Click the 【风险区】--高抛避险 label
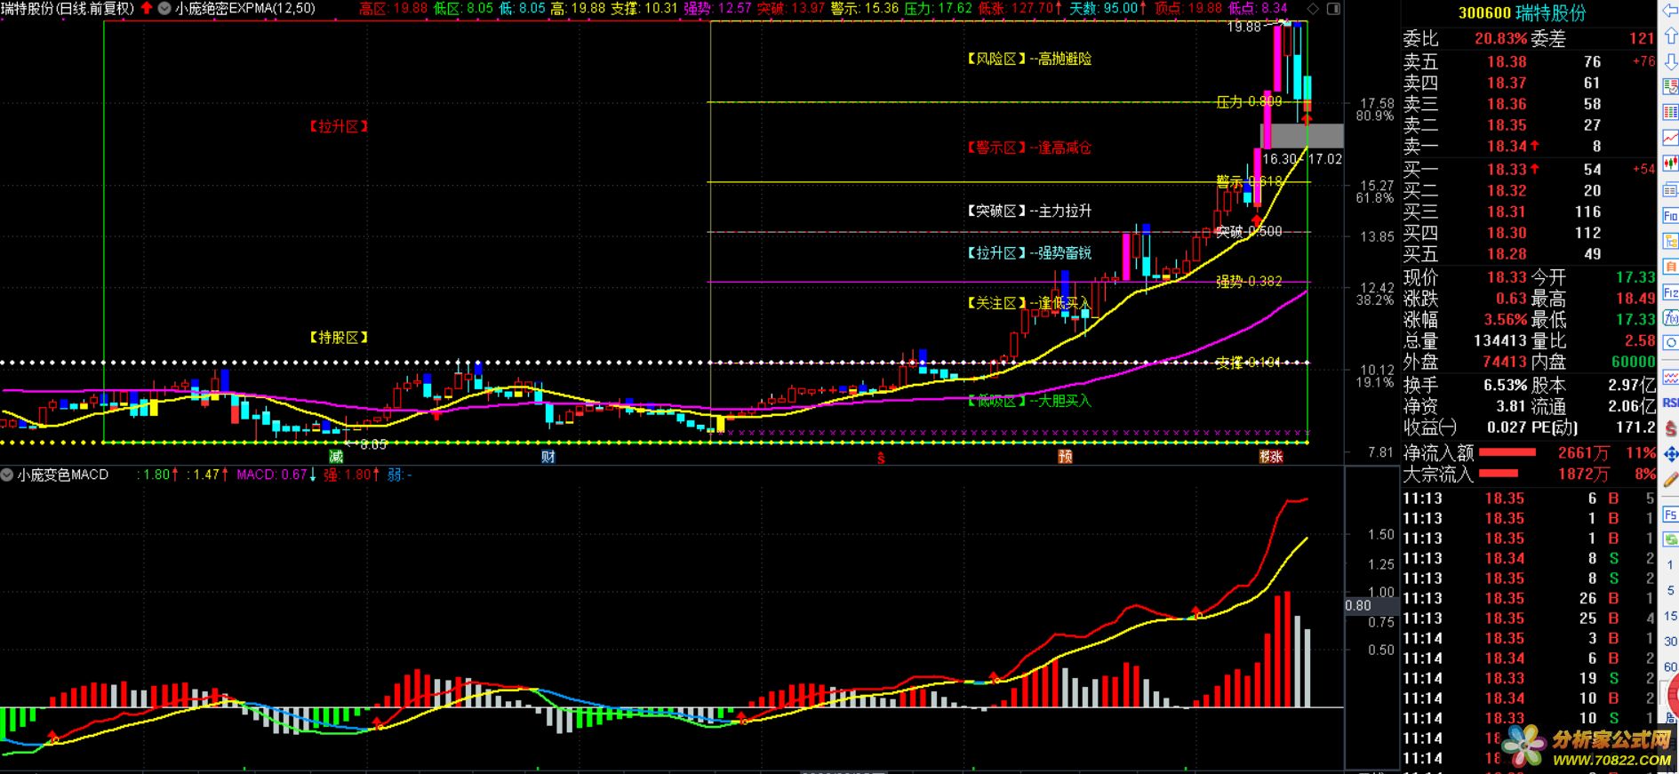The width and height of the screenshot is (1679, 774). click(1028, 59)
